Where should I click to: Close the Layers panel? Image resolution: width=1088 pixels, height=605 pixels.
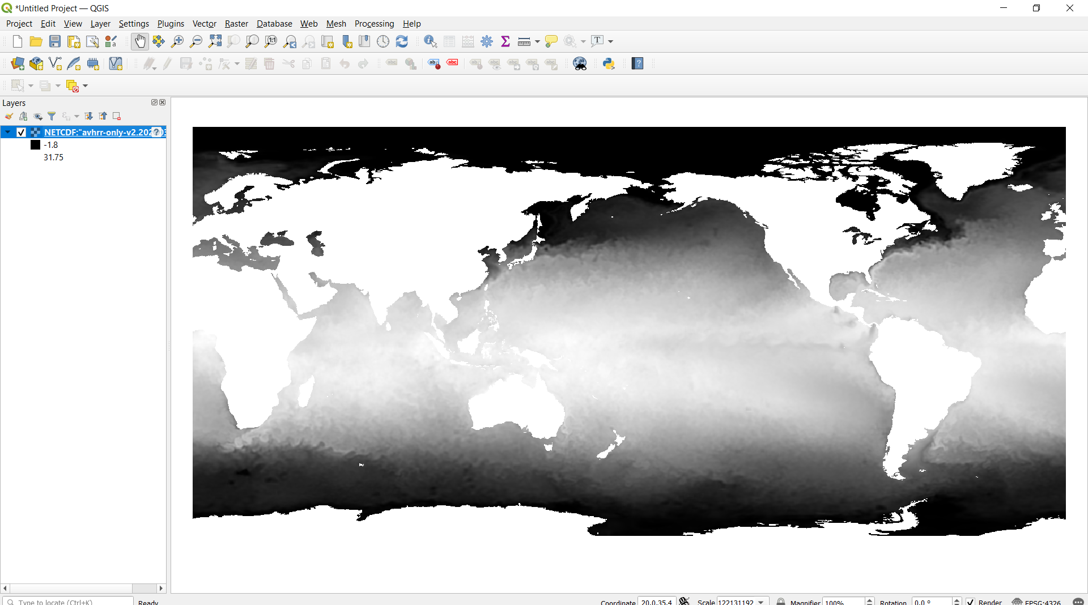click(163, 103)
